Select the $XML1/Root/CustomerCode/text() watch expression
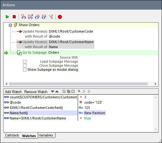The width and height of the screenshot is (162, 143). pyautogui.click(x=36, y=108)
